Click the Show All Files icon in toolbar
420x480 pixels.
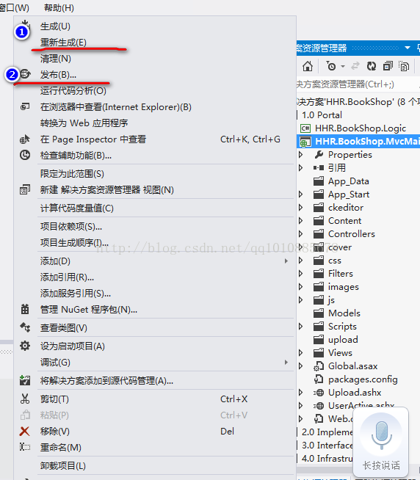[404, 66]
